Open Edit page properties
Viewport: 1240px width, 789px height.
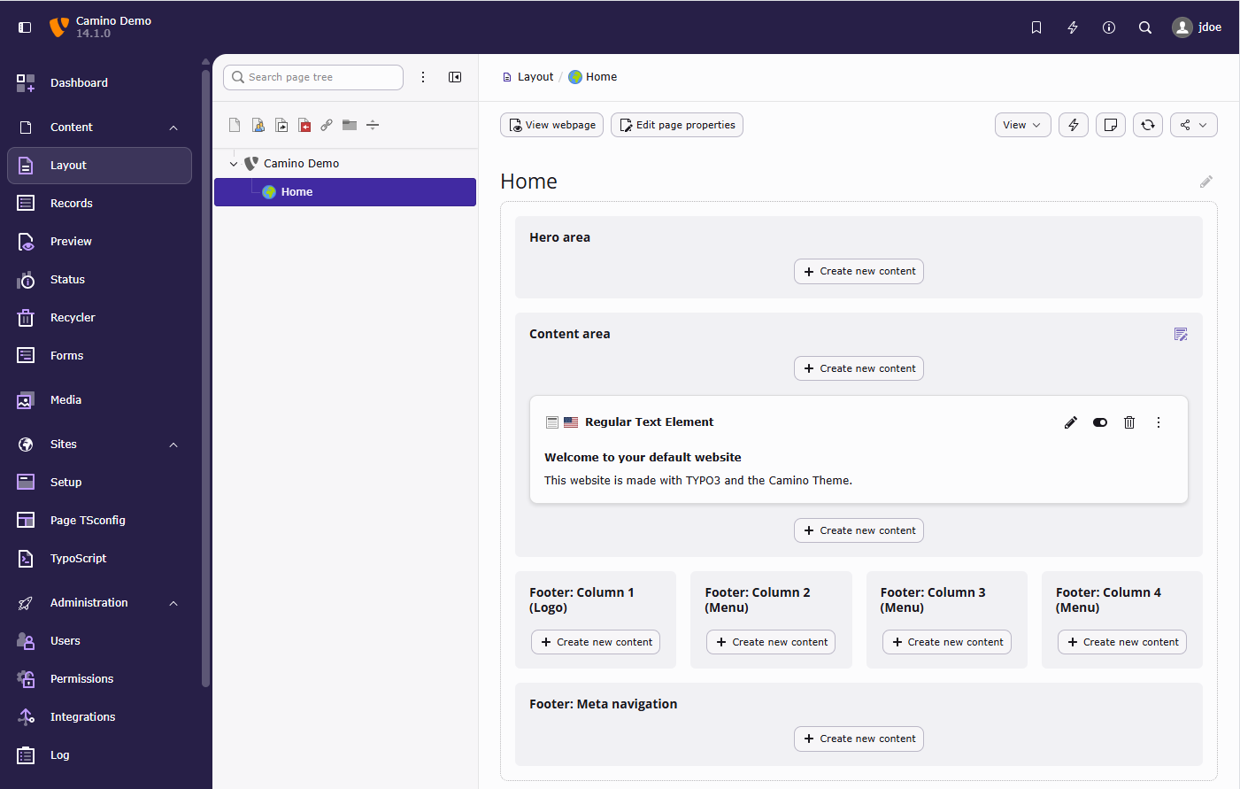coord(676,125)
